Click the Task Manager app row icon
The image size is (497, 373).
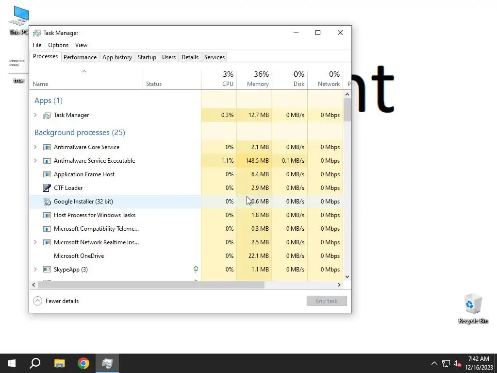pyautogui.click(x=47, y=116)
